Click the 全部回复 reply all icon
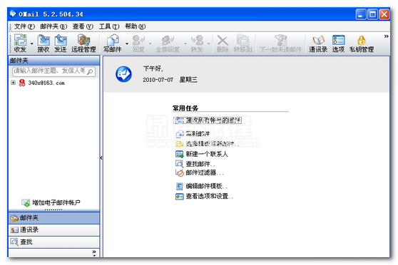 [168, 43]
